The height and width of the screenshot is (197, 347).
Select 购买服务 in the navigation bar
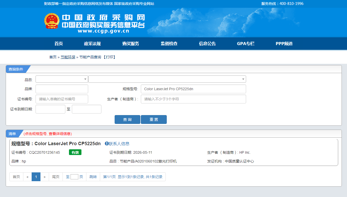pos(131,44)
